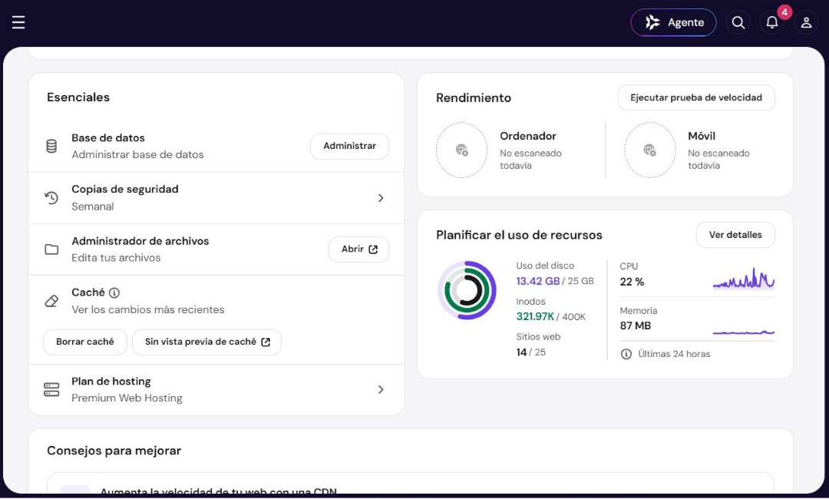Open the user profile icon

click(x=806, y=23)
